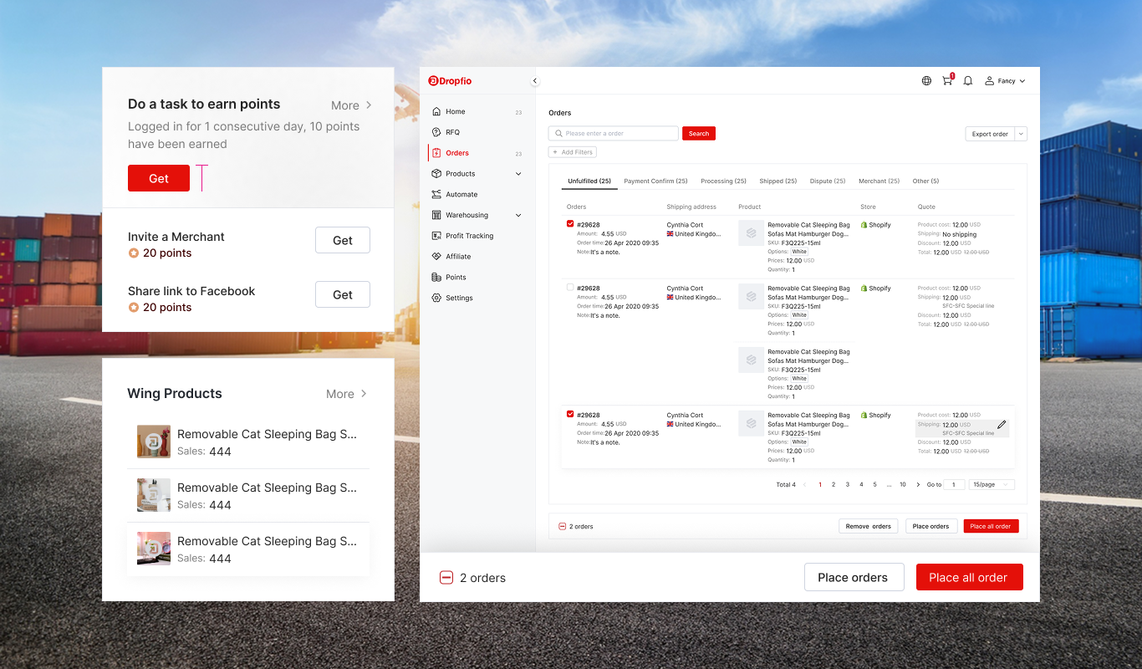Collapse the sidebar with arrow icon

[x=535, y=81]
